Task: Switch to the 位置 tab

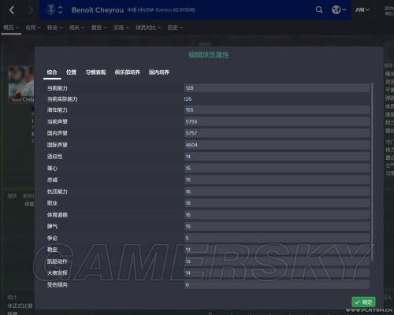Action: (x=71, y=72)
